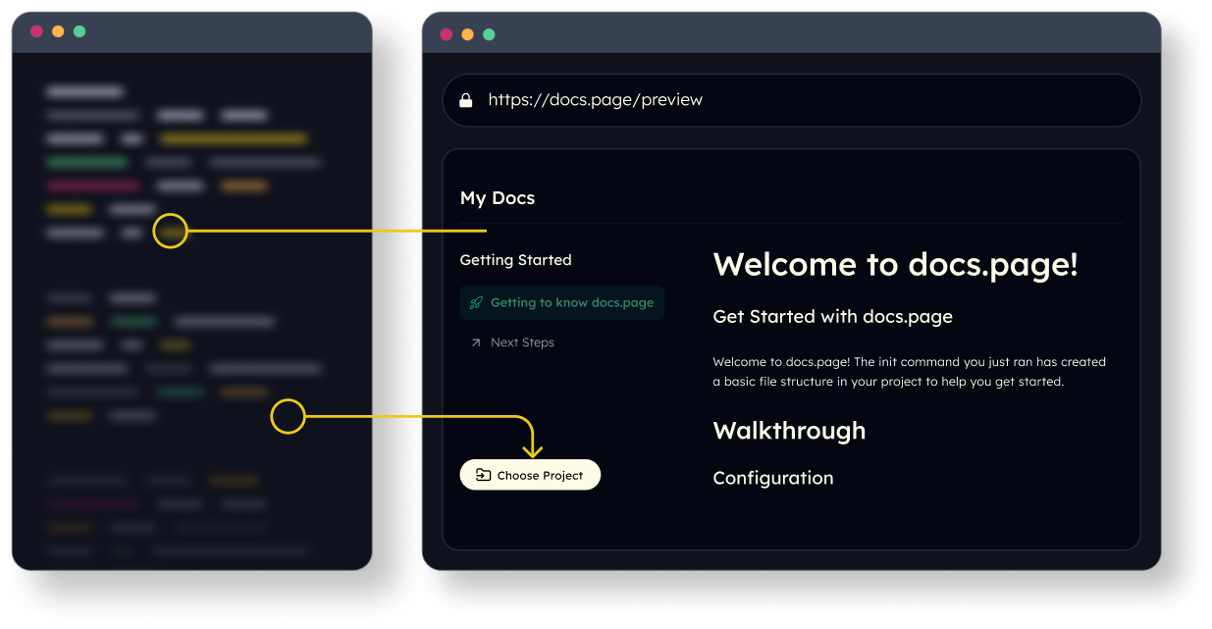Click the lock icon in the address bar
The height and width of the screenshot is (629, 1212).
(466, 100)
